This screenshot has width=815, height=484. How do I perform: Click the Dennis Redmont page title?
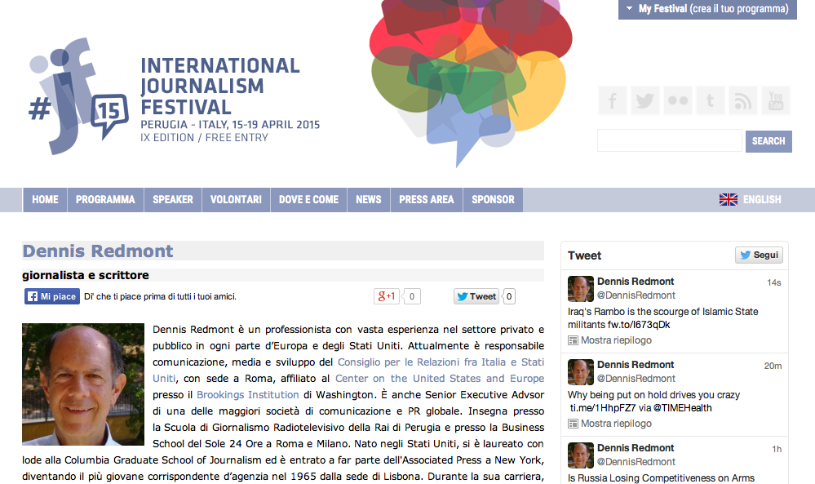98,251
